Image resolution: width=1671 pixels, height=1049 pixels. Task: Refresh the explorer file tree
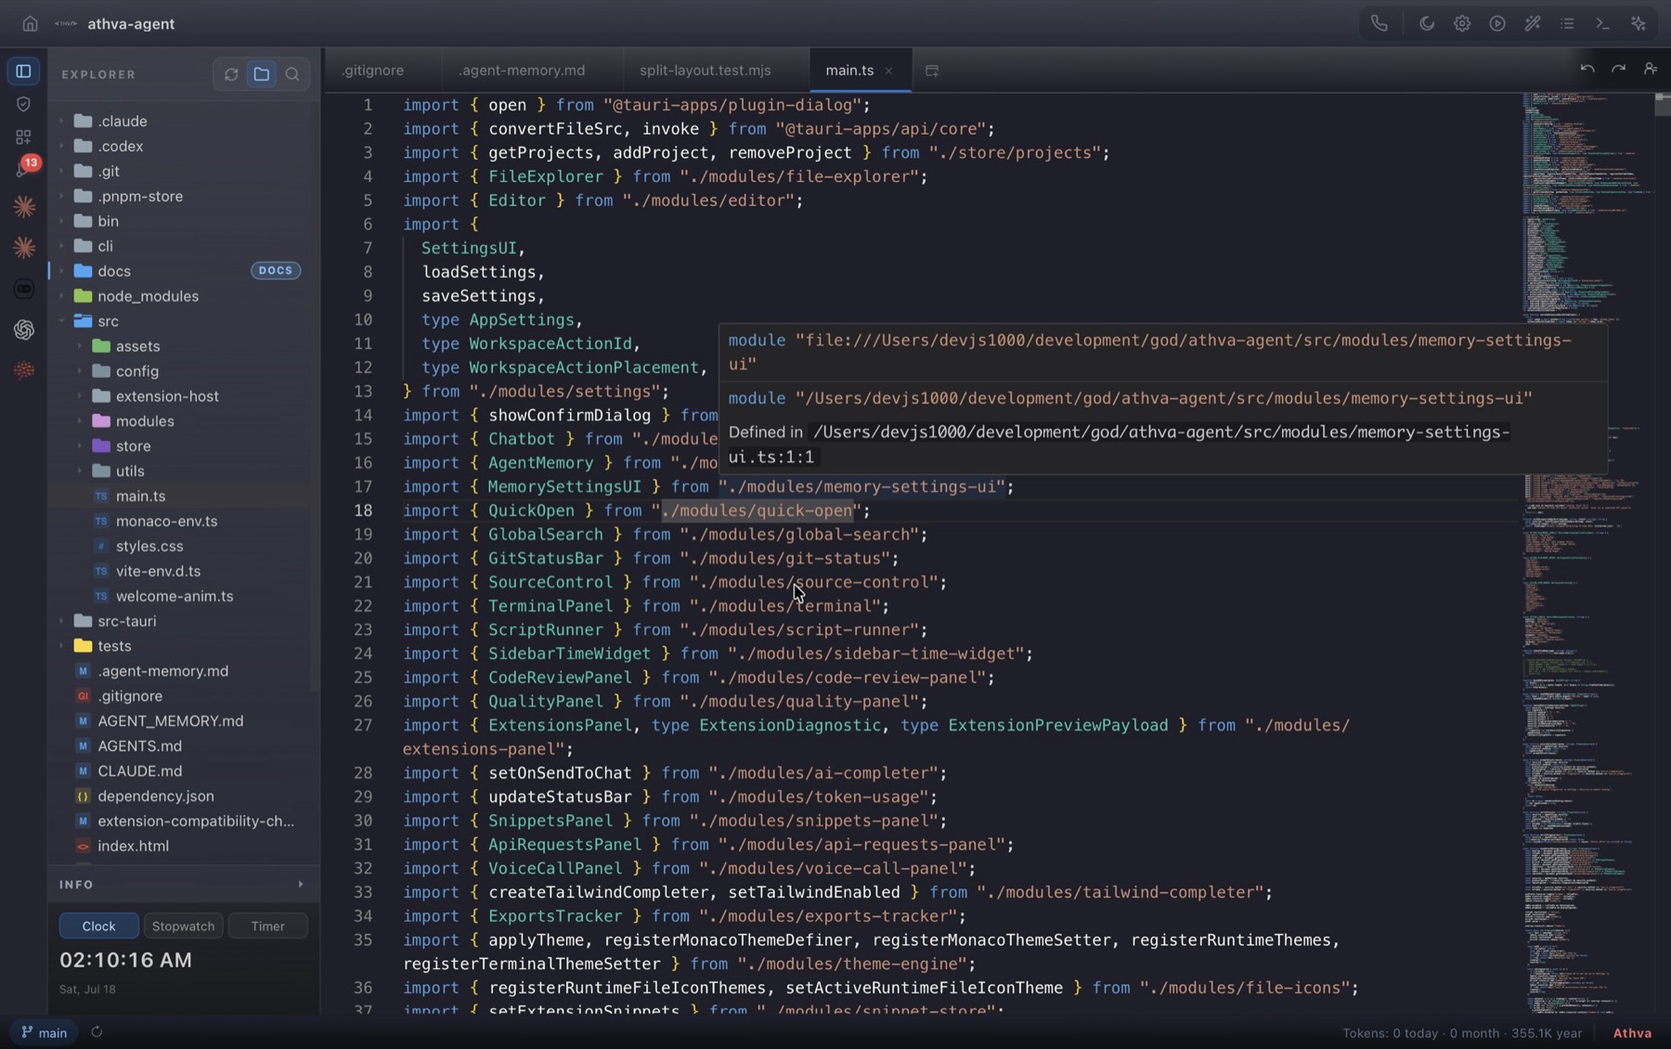(x=231, y=74)
